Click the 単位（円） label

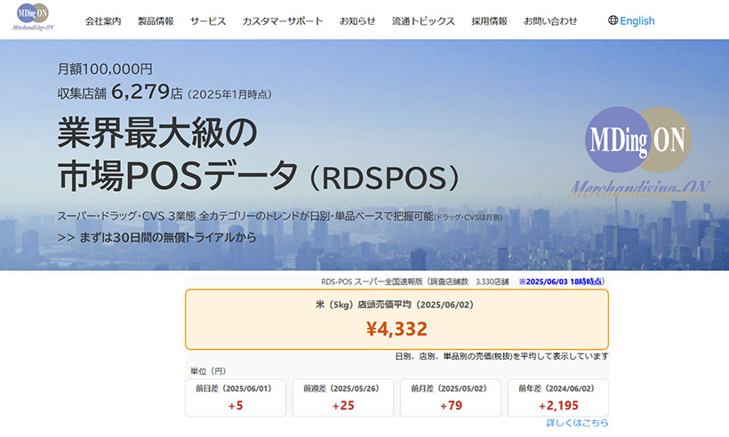208,371
